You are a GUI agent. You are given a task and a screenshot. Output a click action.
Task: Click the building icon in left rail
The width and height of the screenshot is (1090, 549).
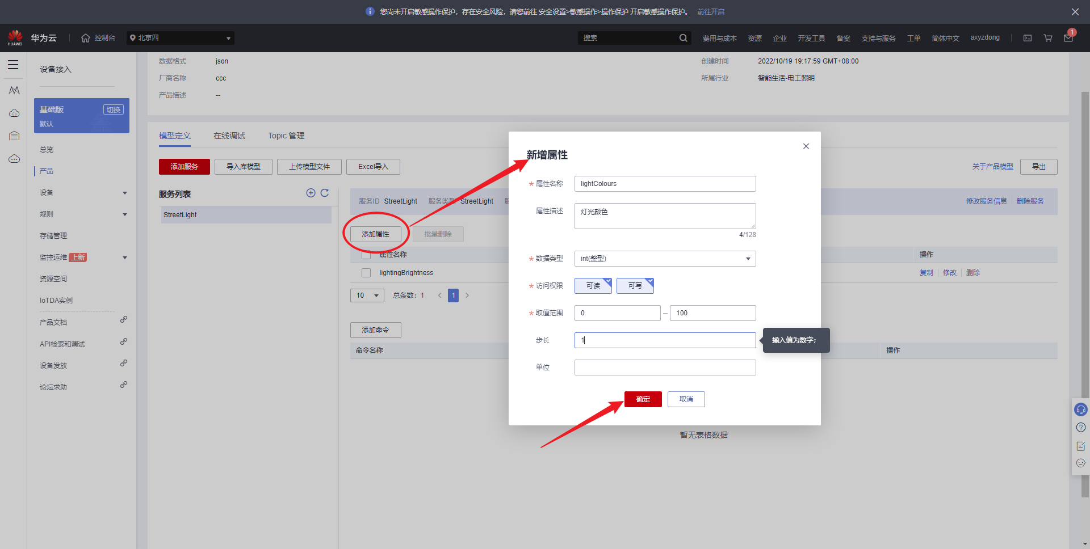(14, 136)
